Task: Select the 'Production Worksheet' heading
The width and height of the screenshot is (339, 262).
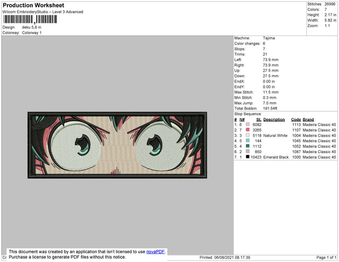Action: 33,6
